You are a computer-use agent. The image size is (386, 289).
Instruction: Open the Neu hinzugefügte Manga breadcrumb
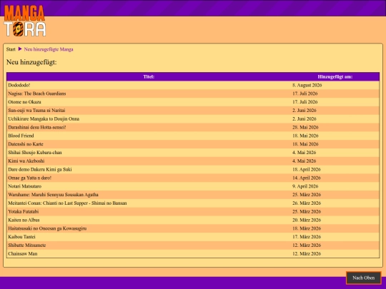[x=49, y=49]
